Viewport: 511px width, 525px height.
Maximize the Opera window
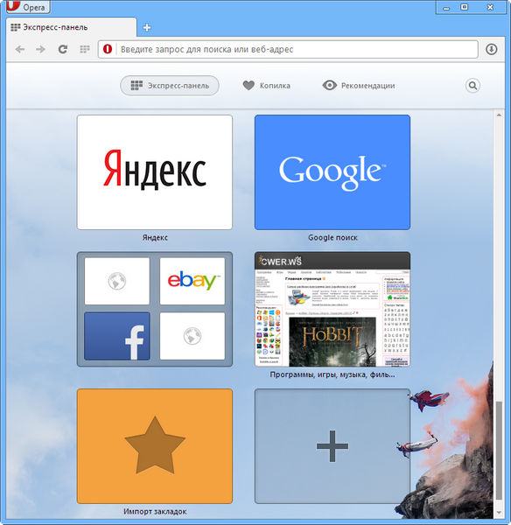(x=464, y=7)
